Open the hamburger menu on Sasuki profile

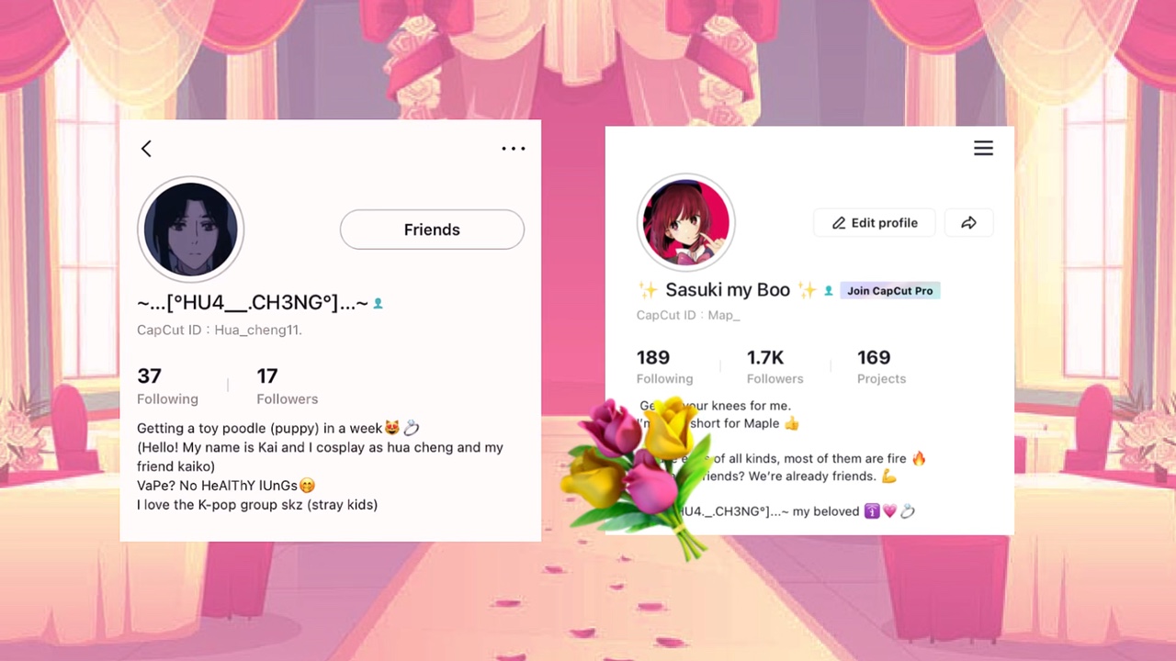983,148
